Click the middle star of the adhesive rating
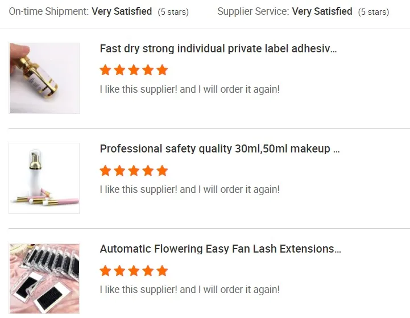 pos(134,70)
